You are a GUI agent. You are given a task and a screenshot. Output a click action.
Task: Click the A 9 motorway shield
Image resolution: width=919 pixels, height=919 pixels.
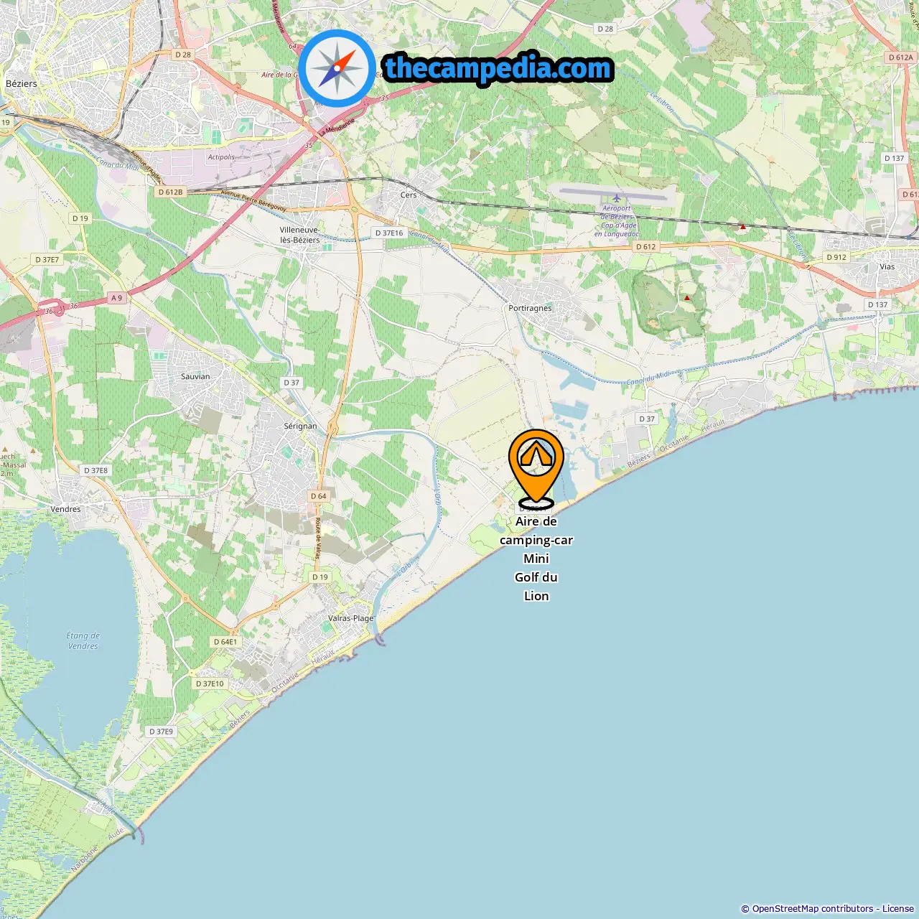116,297
